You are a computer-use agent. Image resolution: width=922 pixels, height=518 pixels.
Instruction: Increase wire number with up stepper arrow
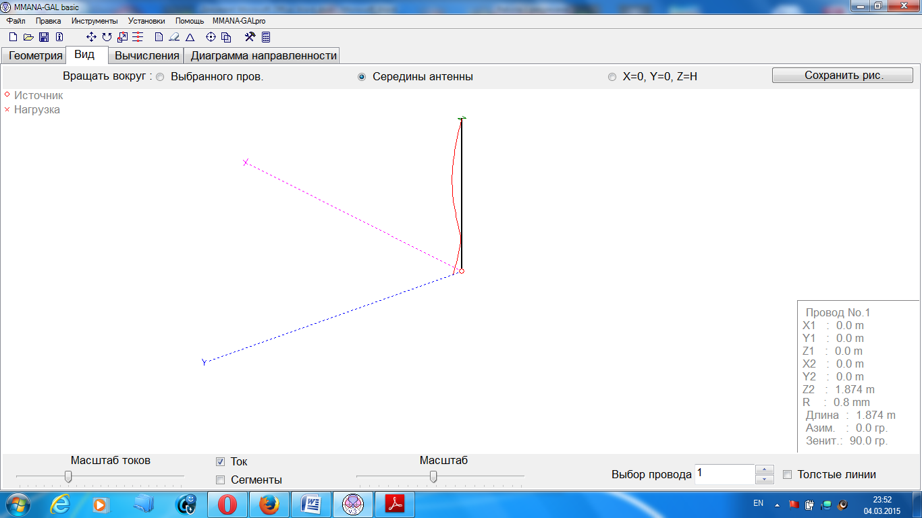764,469
